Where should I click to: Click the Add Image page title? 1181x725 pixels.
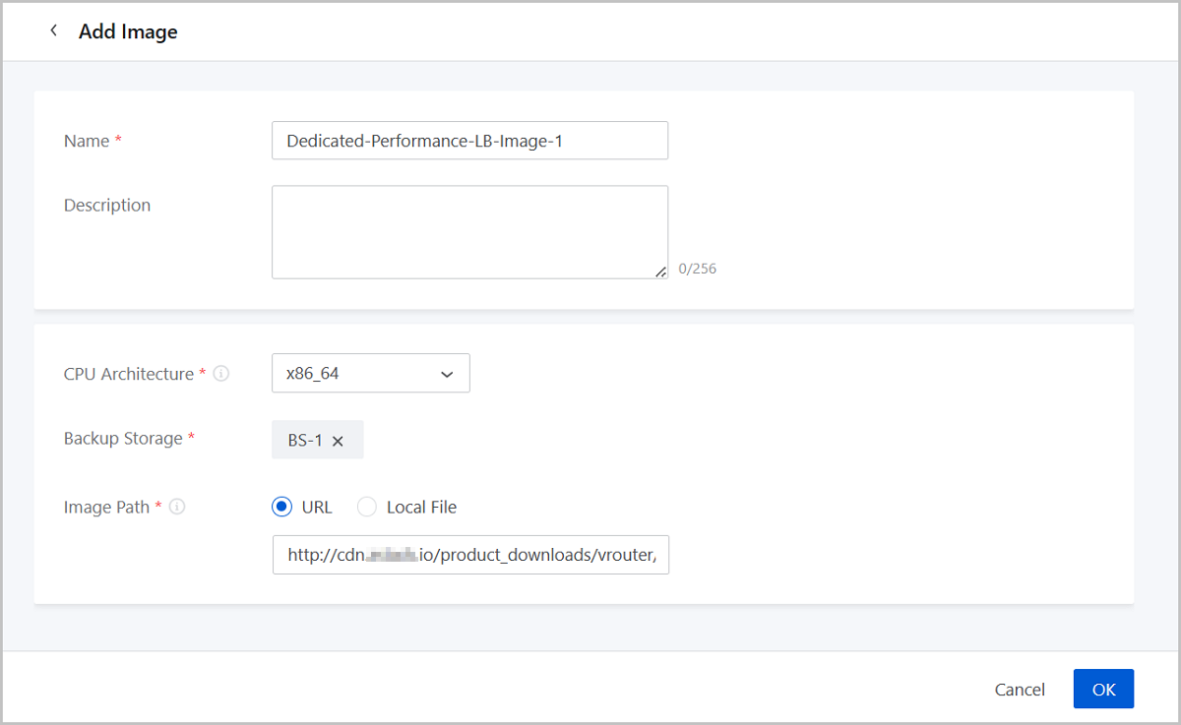click(x=128, y=31)
